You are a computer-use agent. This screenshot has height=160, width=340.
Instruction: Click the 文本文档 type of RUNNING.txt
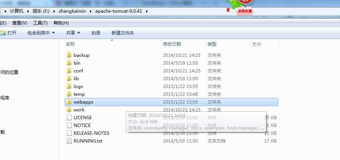point(216,141)
